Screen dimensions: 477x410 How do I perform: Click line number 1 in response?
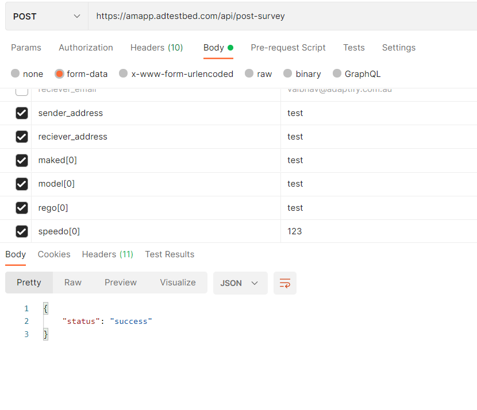(26, 309)
